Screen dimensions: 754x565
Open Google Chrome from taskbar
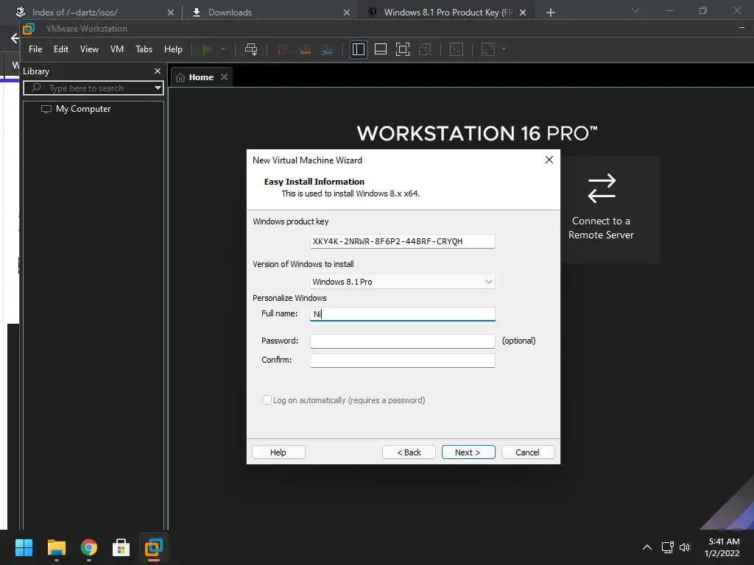[x=89, y=547]
